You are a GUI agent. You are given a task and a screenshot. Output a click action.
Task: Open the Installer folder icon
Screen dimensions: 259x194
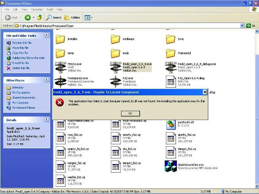[x=60, y=39]
